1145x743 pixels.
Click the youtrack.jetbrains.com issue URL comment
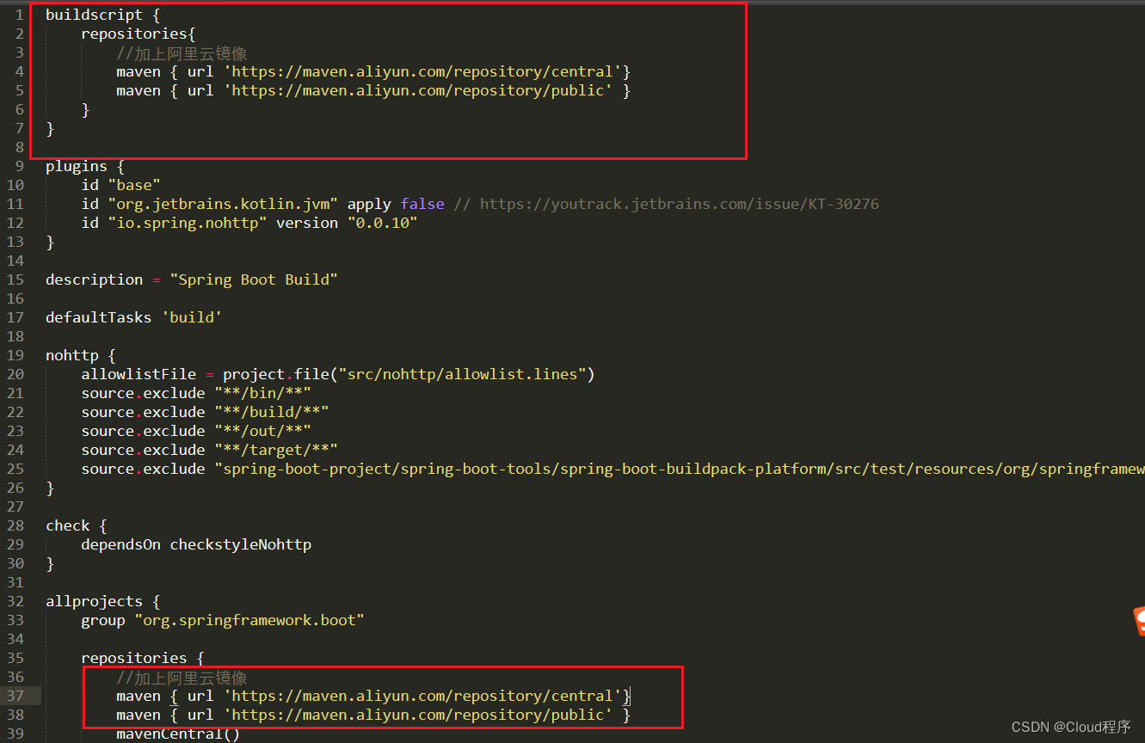679,204
